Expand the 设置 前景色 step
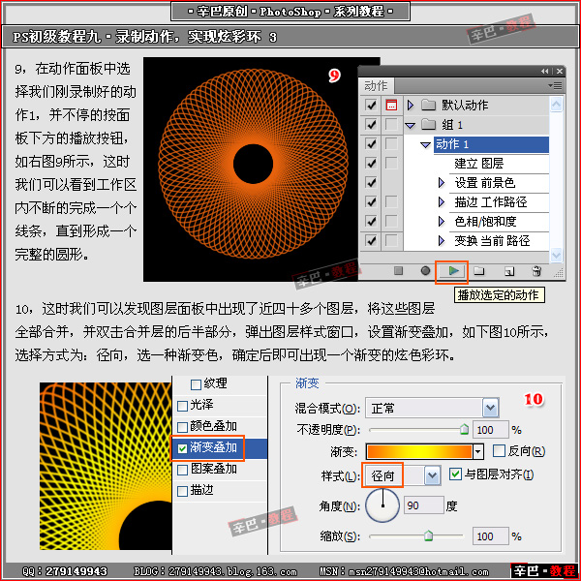This screenshot has width=581, height=581. coord(441,183)
